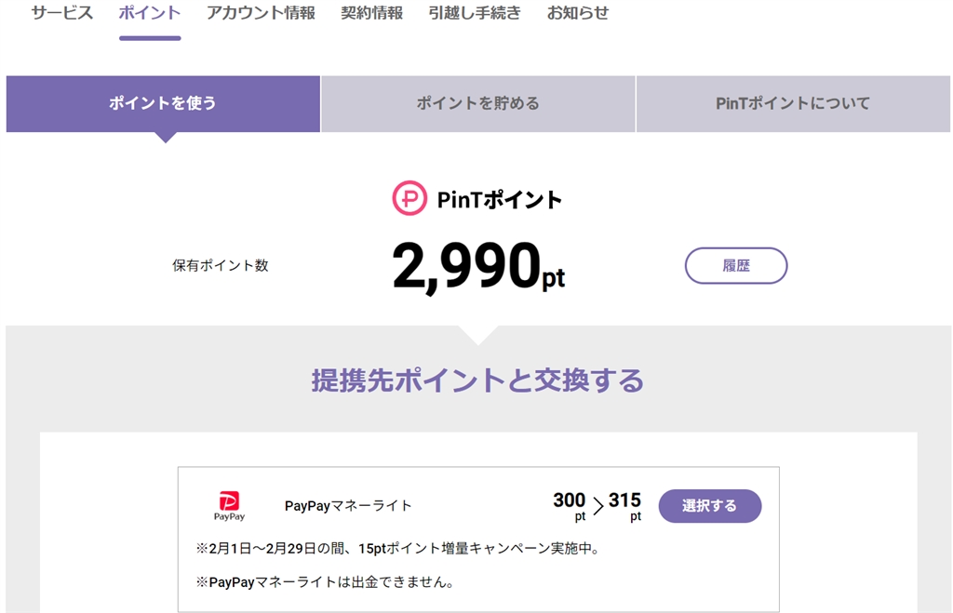Click the arrow between 300pt and 315pt
The height and width of the screenshot is (613, 953).
[597, 507]
